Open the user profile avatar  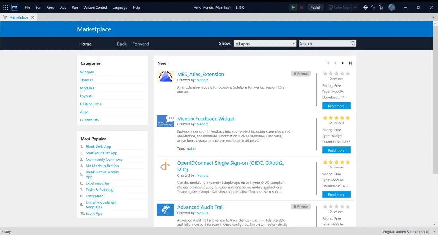pos(392,8)
